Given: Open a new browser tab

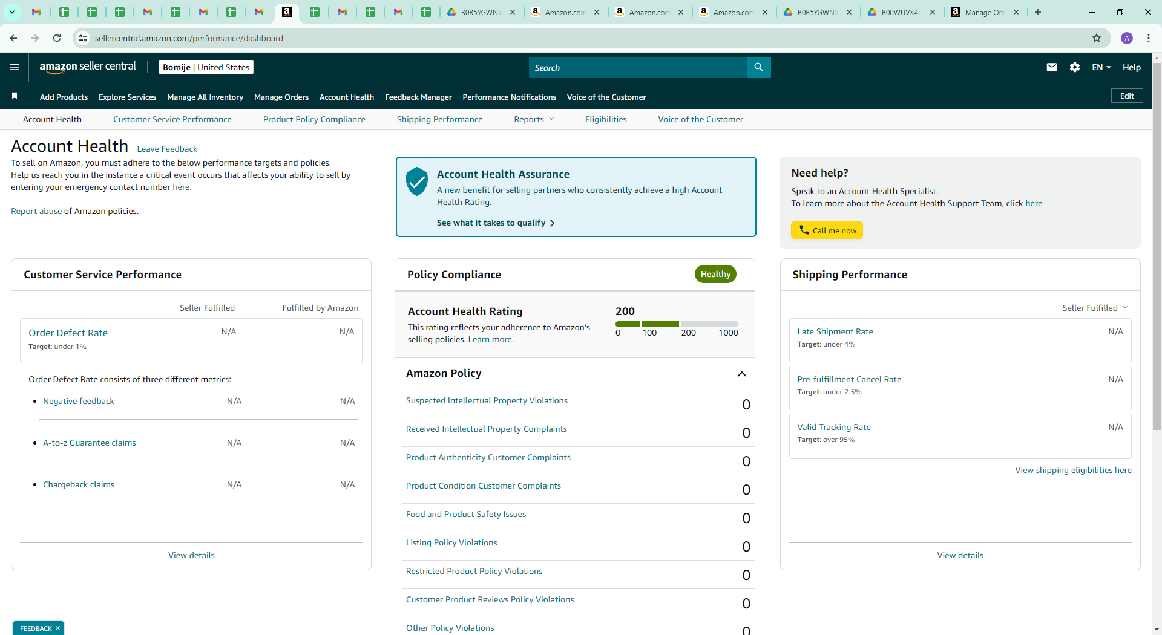Looking at the screenshot, I should [1038, 12].
